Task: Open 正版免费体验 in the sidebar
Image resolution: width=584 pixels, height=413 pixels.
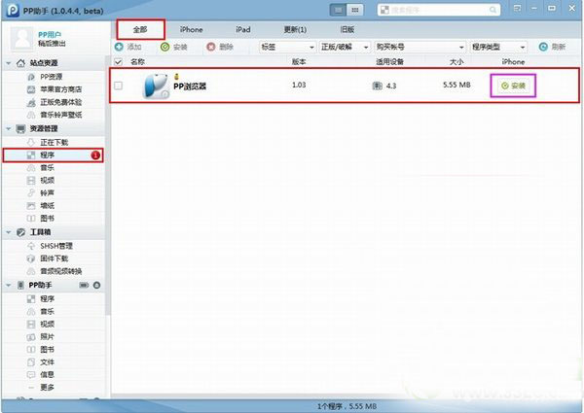Action: pos(60,102)
